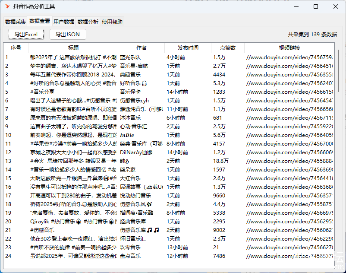
Task: Select the 数据查看 tab
Action: click(40, 21)
